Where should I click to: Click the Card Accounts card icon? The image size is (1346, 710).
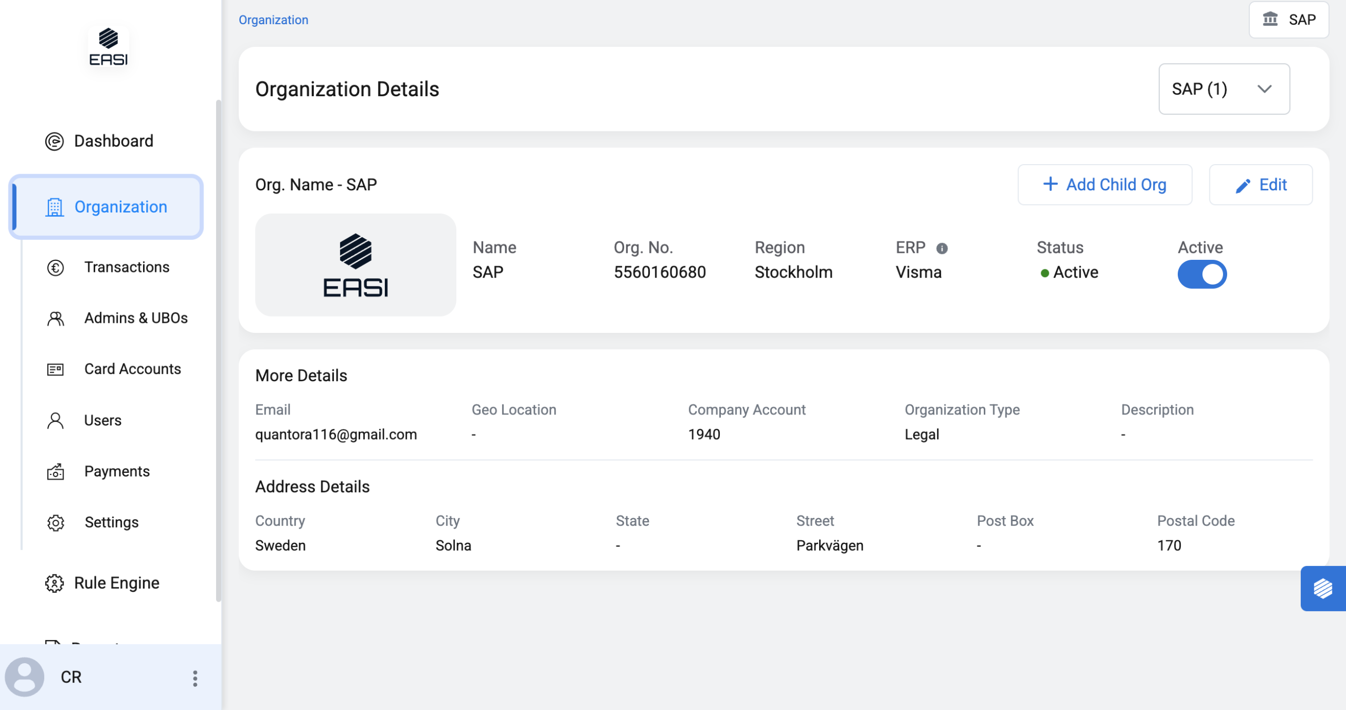tap(55, 370)
